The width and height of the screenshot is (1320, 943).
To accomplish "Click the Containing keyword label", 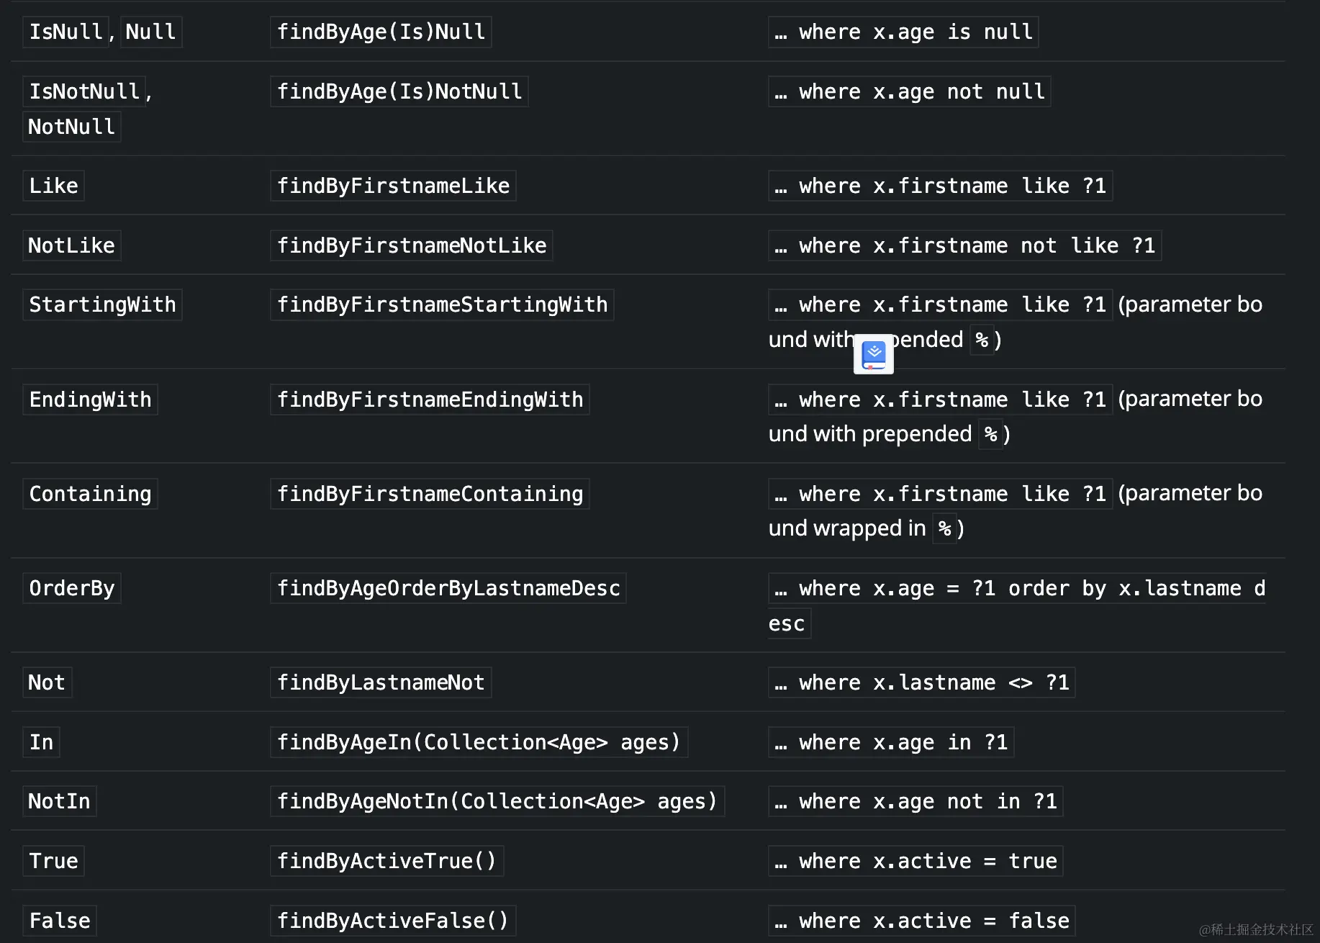I will tap(90, 494).
